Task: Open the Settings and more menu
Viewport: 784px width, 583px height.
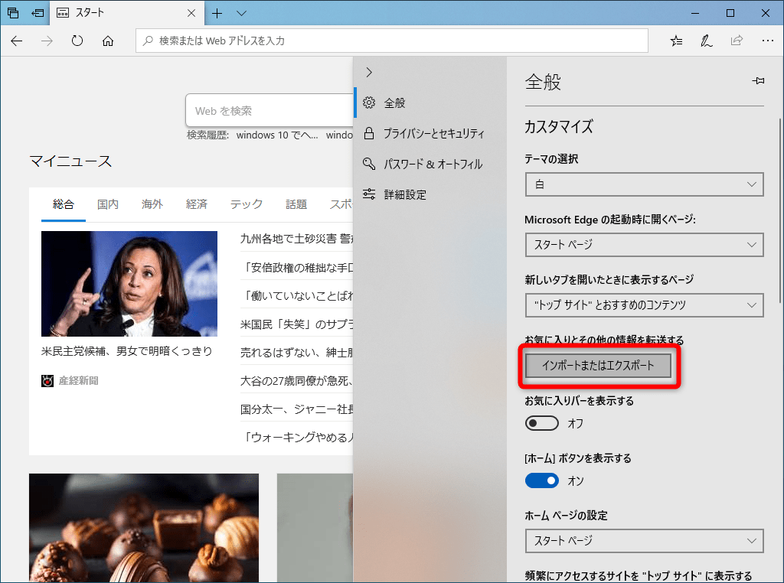Action: point(767,41)
